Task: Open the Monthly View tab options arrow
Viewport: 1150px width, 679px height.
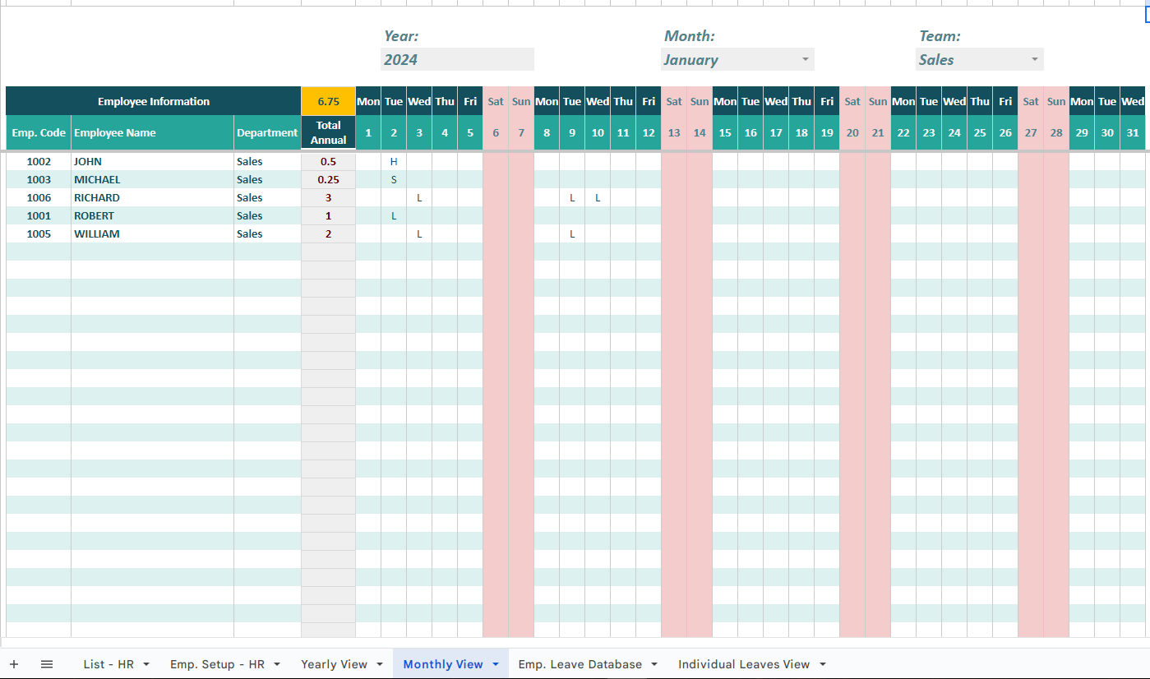Action: click(x=494, y=663)
